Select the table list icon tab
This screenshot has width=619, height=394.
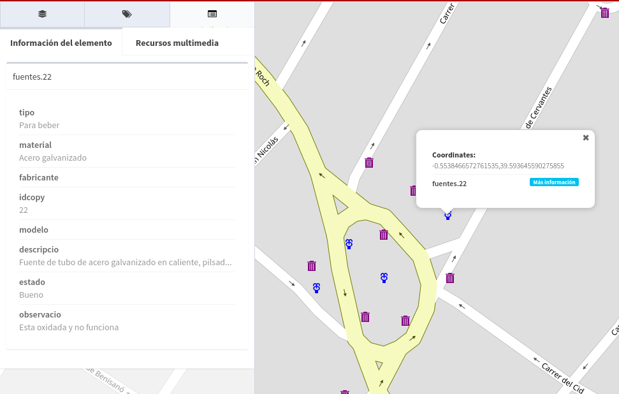pos(212,13)
